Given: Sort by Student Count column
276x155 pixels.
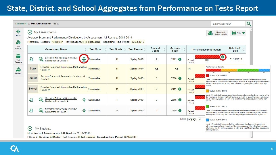Looking at the screenshot, I should pyautogui.click(x=164, y=49).
